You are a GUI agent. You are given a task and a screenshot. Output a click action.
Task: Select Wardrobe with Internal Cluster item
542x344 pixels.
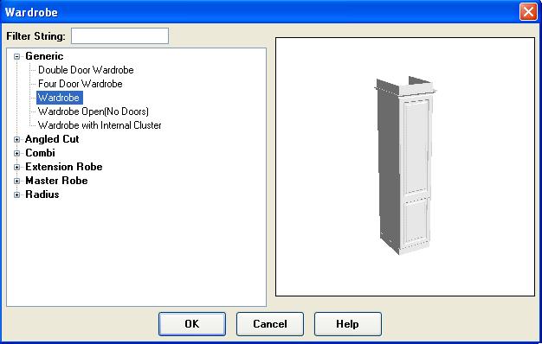(x=100, y=125)
